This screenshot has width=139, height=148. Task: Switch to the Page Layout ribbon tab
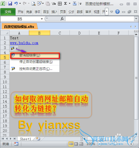click(63, 12)
